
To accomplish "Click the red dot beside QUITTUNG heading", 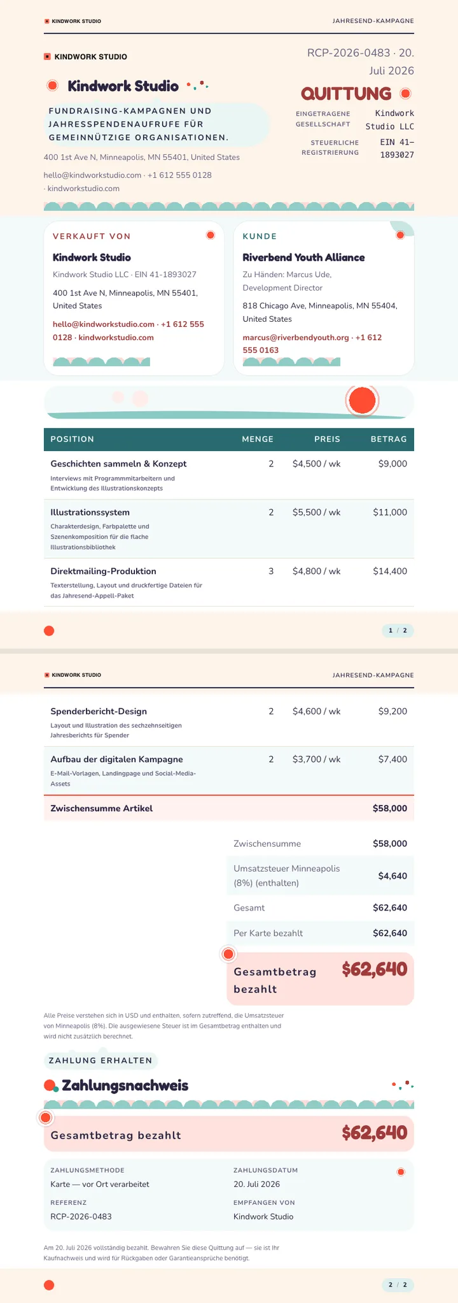I will coord(406,94).
